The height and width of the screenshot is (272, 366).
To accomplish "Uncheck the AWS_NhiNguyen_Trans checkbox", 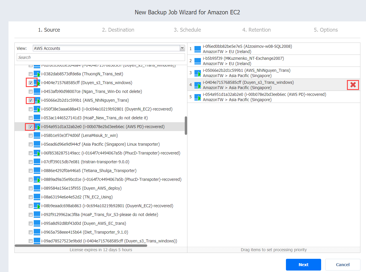I will 30,100.
